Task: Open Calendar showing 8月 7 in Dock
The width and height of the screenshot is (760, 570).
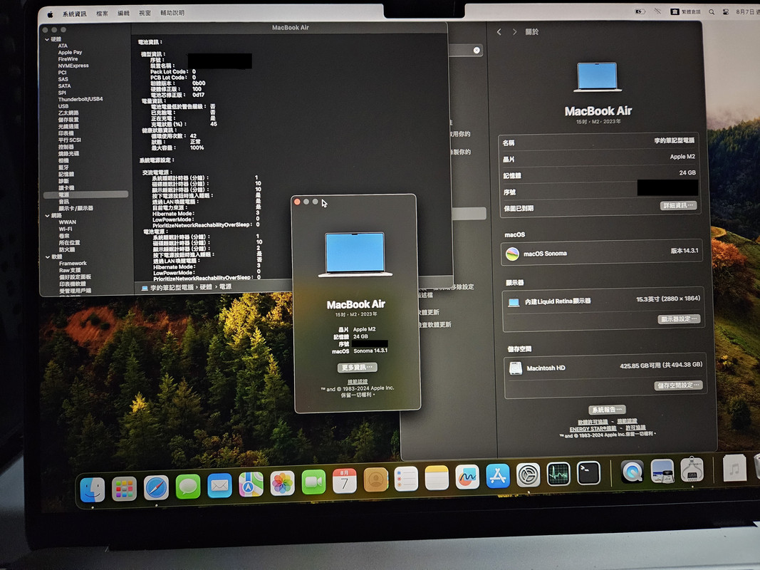Action: pos(345,482)
